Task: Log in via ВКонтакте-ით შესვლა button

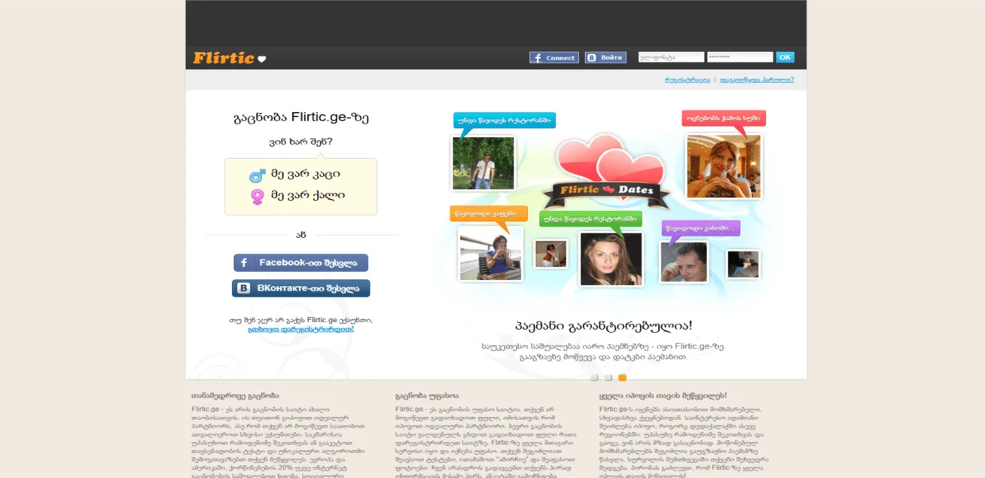Action: click(300, 288)
